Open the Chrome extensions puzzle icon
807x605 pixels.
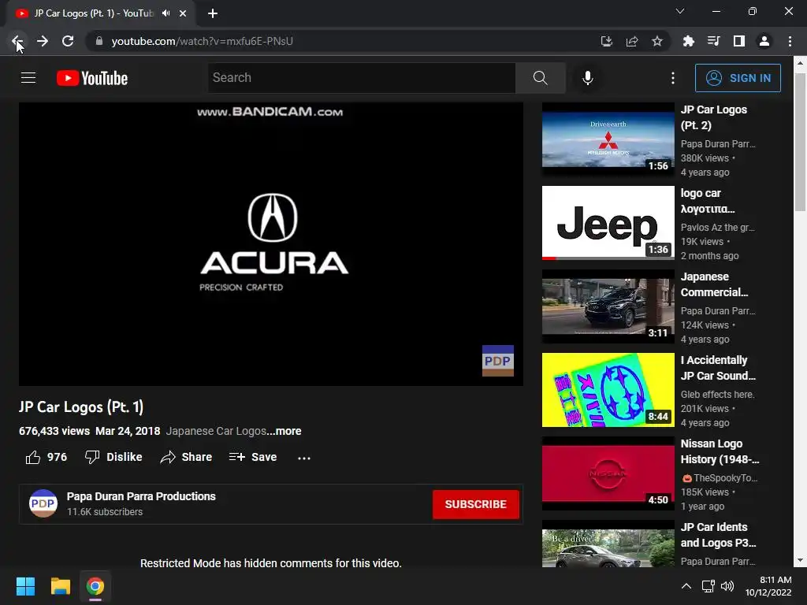(x=688, y=41)
